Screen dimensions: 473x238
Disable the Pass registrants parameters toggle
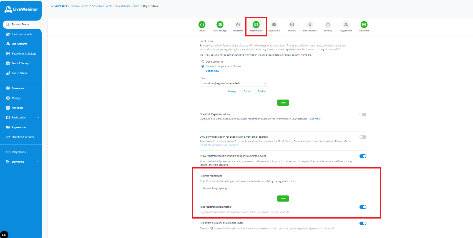click(x=363, y=207)
